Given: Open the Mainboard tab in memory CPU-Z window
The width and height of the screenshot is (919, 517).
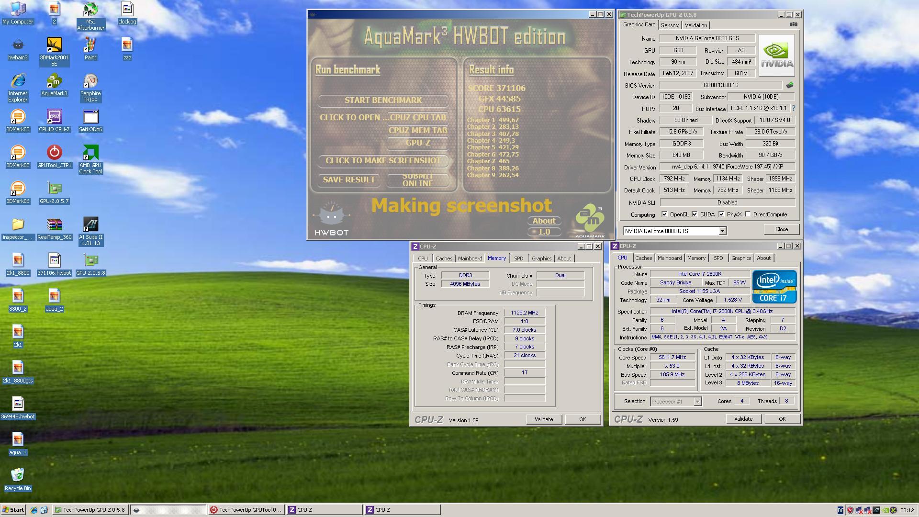Looking at the screenshot, I should click(470, 258).
